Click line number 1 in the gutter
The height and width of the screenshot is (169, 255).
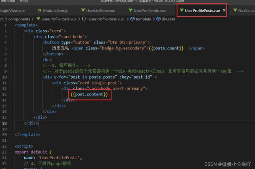coord(5,25)
